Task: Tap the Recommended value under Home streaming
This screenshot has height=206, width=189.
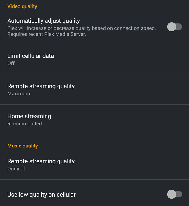Action: coord(25,123)
